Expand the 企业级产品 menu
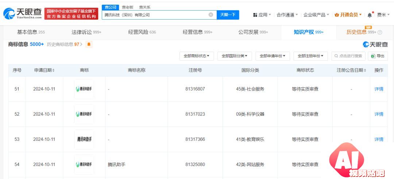 tap(316, 15)
